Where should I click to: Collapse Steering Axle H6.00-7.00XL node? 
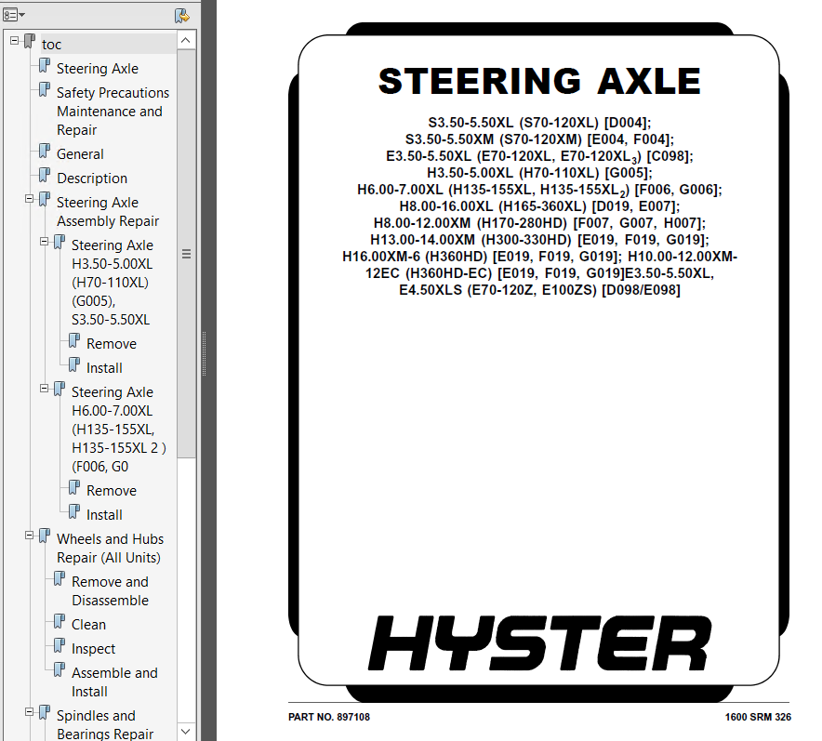point(44,389)
